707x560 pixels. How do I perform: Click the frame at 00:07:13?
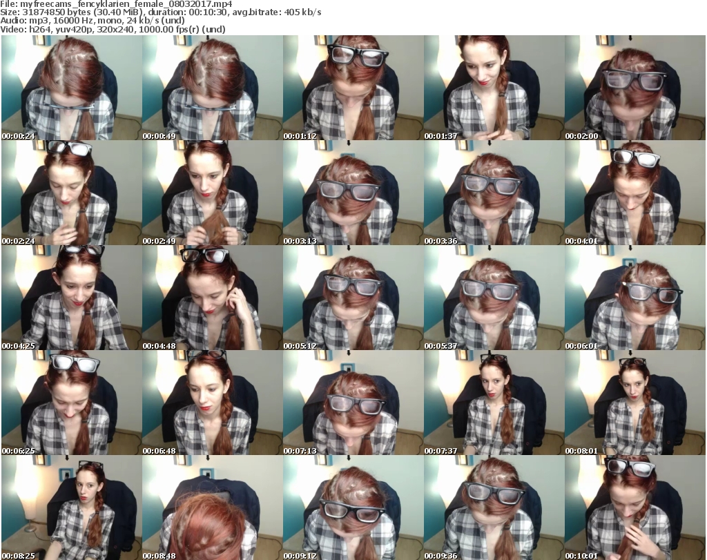(353, 402)
